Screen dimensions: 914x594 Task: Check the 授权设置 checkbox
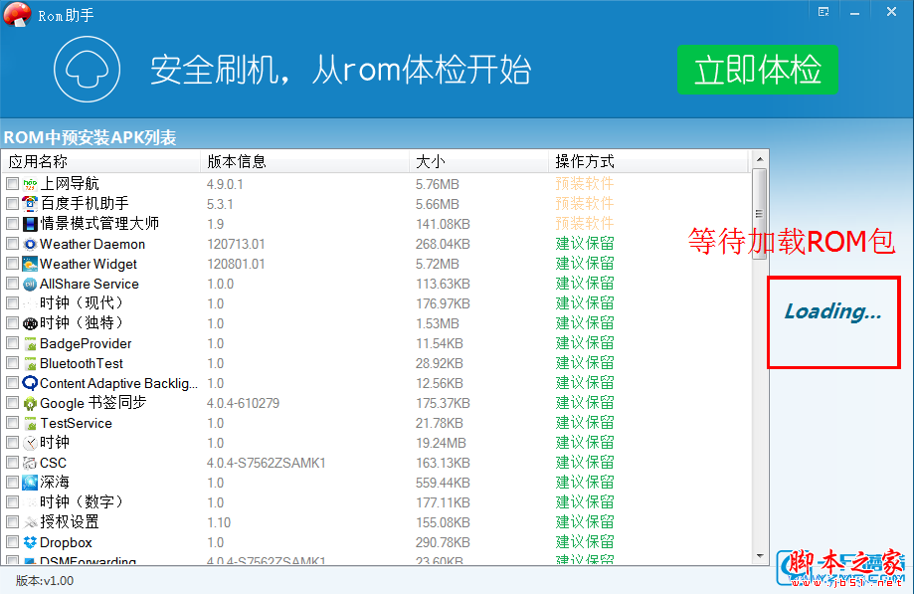pos(12,522)
